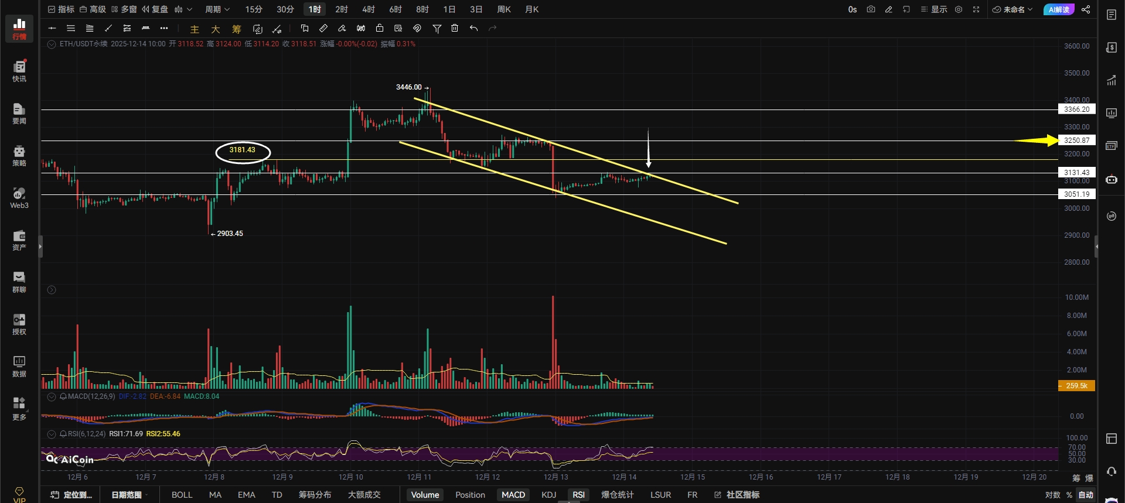Image resolution: width=1125 pixels, height=503 pixels.
Task: Click the 定位到 locate button
Action: pos(72,495)
